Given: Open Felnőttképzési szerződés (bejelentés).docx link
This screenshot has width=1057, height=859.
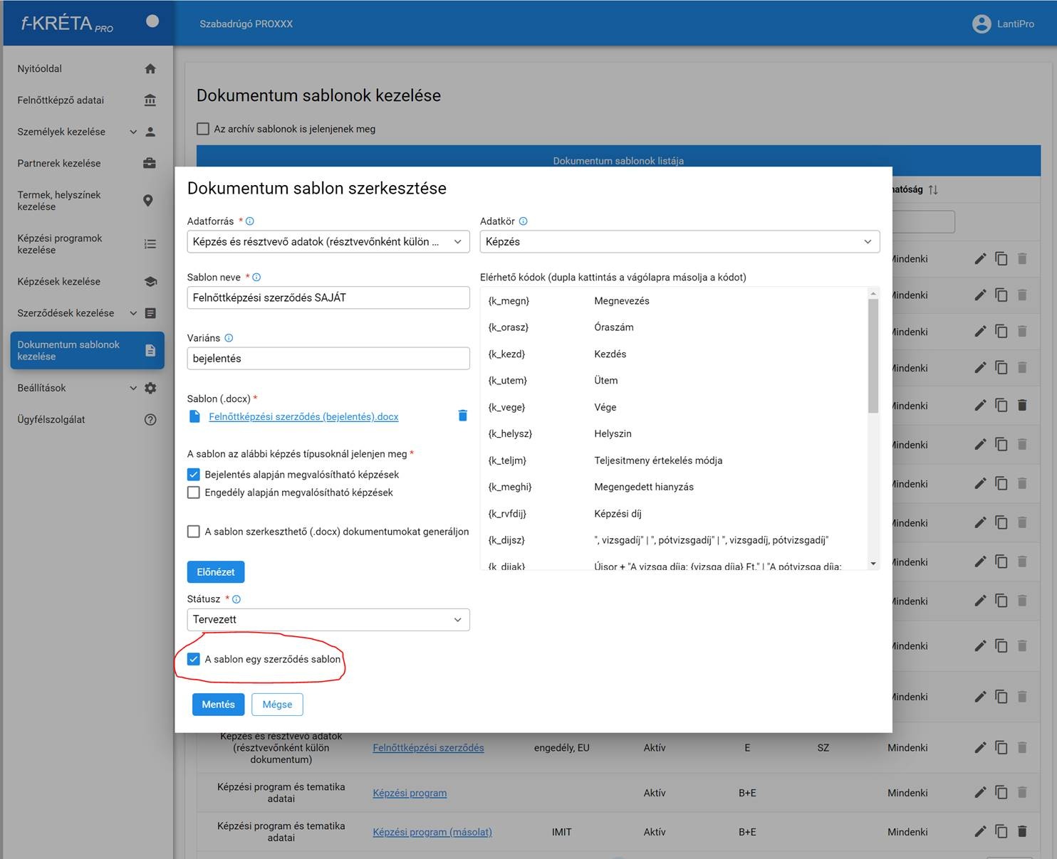Looking at the screenshot, I should [x=303, y=416].
